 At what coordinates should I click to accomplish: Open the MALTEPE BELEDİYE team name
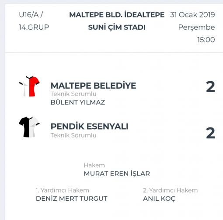point(93,86)
